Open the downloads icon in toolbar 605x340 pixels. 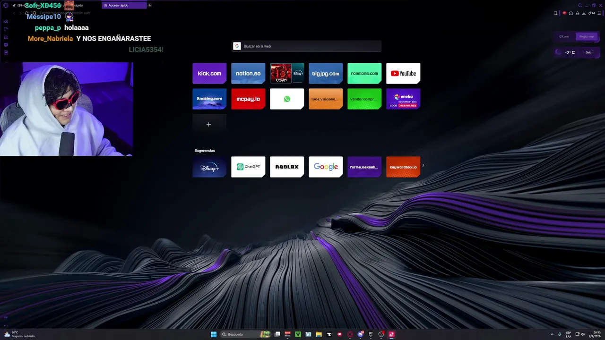tap(584, 13)
